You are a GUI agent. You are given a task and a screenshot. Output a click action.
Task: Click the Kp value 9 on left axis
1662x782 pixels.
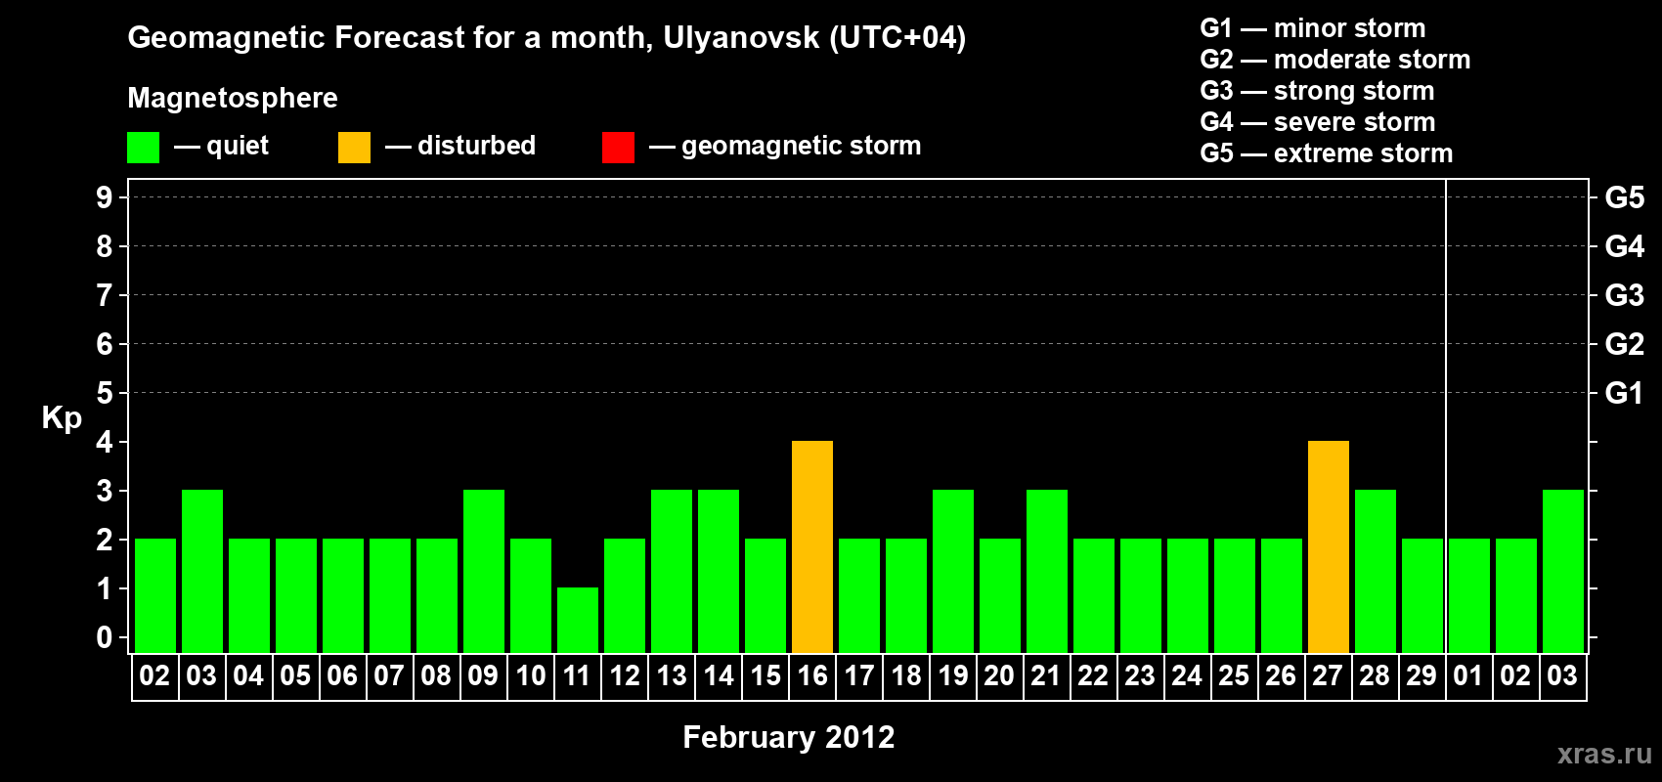pos(105,197)
